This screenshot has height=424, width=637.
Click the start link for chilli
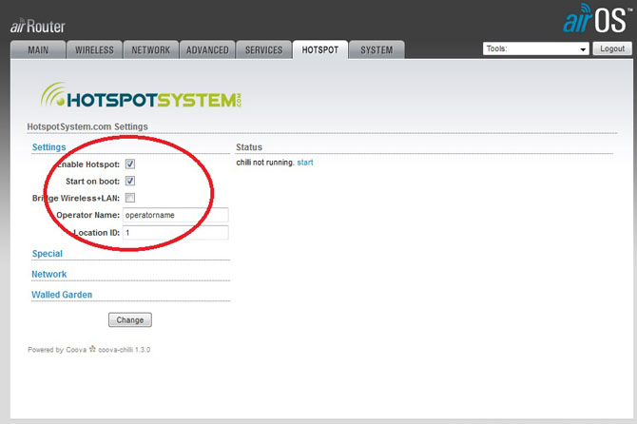coord(305,163)
